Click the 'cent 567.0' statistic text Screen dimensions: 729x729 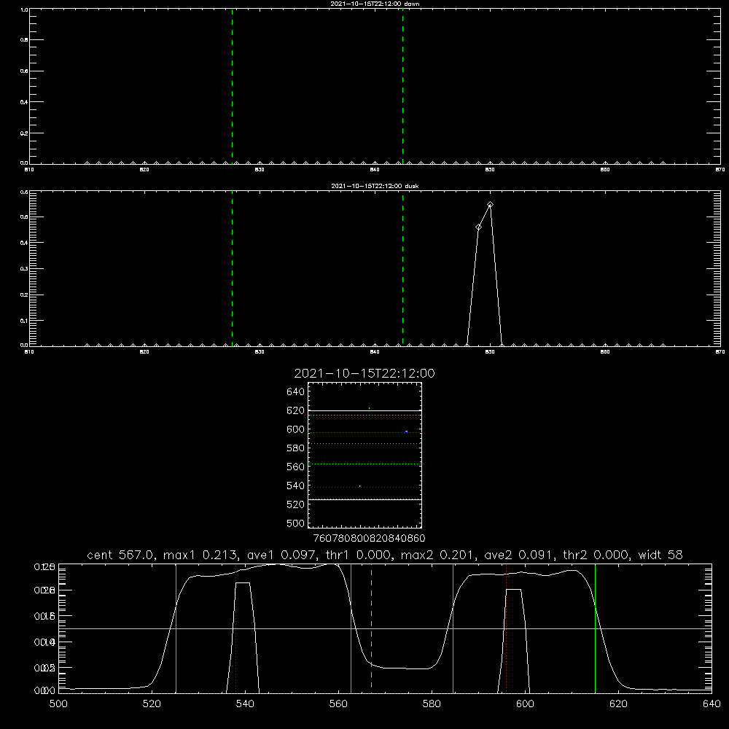point(120,555)
